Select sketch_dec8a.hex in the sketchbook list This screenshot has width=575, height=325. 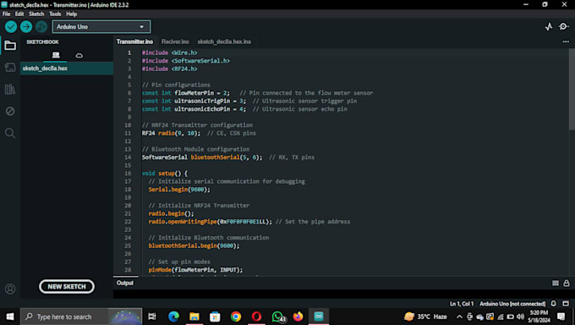(67, 69)
